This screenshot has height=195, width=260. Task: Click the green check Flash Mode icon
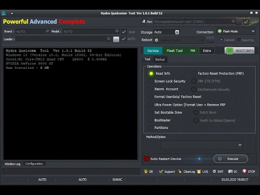coord(219,31)
